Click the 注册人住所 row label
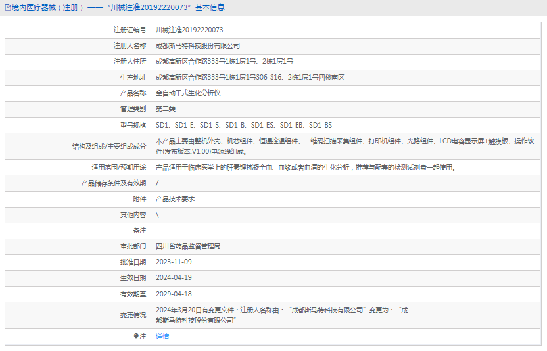 point(130,61)
